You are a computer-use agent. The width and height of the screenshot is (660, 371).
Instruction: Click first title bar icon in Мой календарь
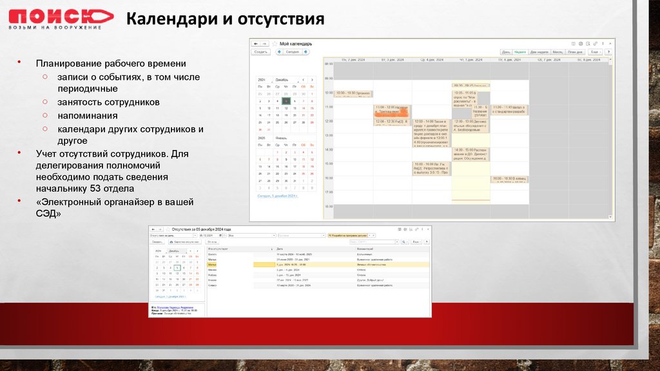point(573,44)
